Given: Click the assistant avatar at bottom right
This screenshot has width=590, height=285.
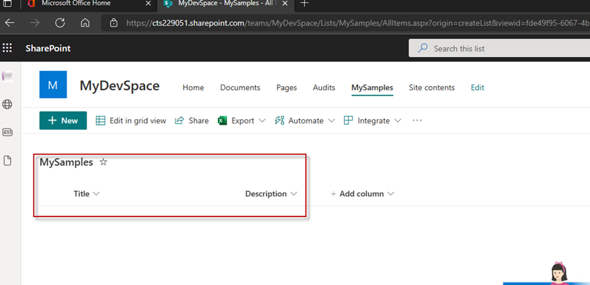Looking at the screenshot, I should click(x=560, y=273).
